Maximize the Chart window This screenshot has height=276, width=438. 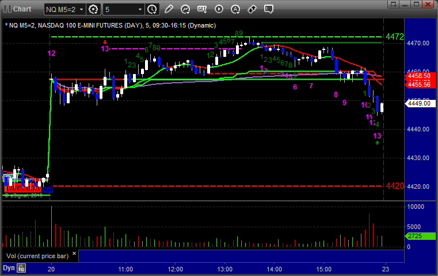pos(416,4)
